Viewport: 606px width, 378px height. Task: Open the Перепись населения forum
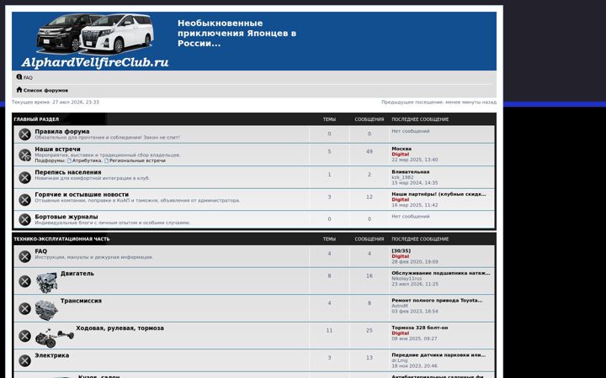68,172
